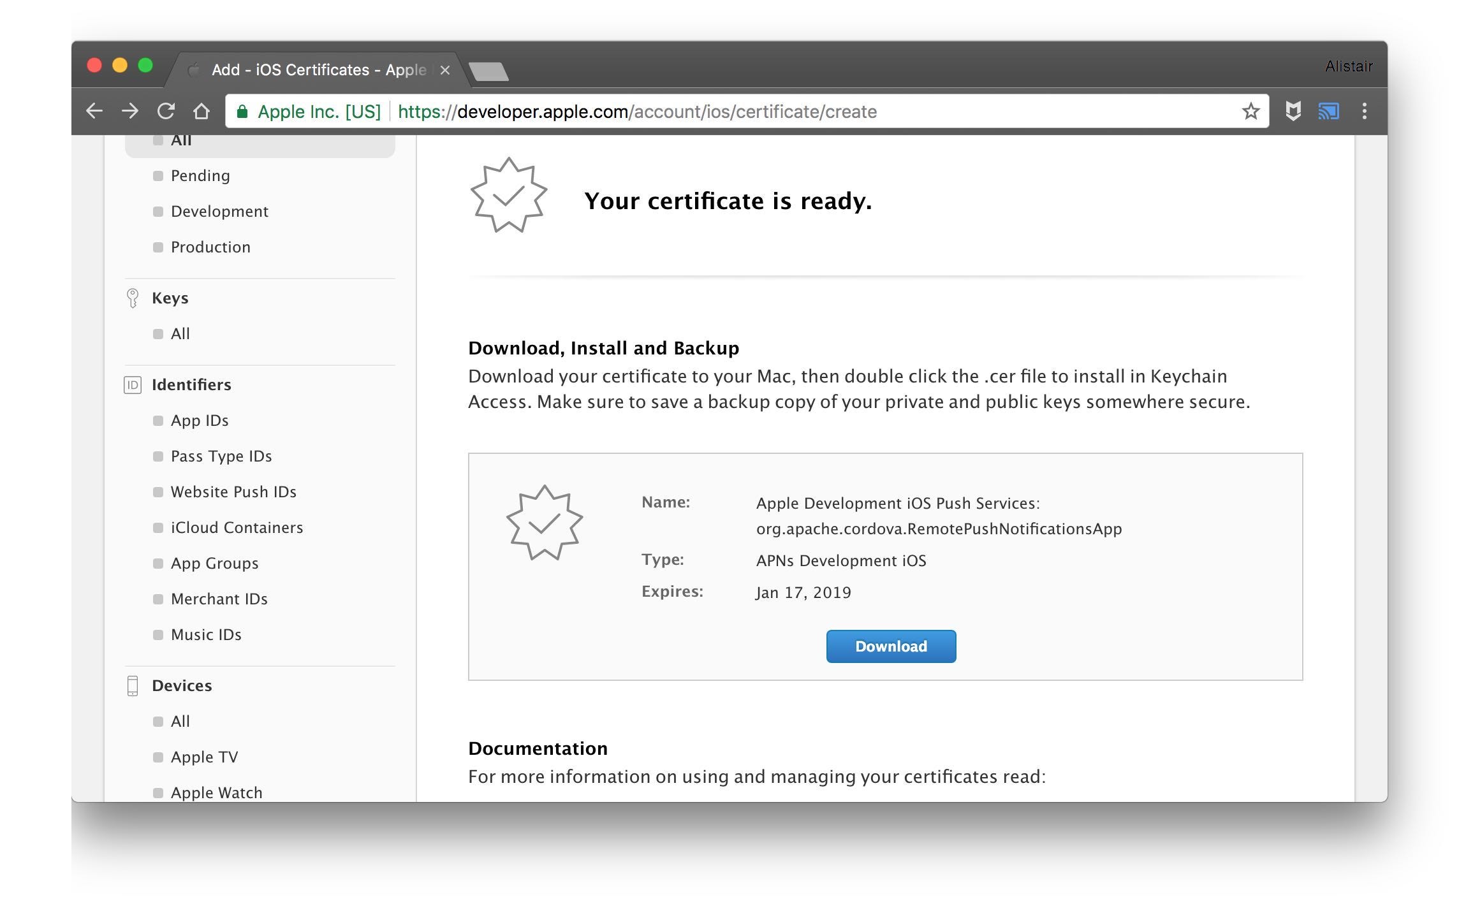The width and height of the screenshot is (1459, 904).
Task: Check the App IDs checkbox
Action: (157, 420)
